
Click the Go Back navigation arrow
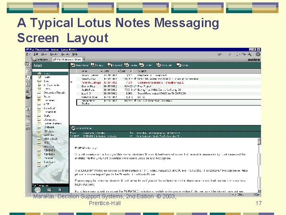220,54
